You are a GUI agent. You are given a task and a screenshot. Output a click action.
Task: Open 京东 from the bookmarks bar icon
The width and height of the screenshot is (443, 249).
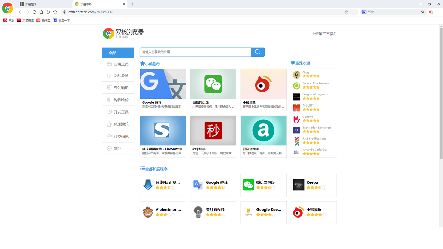(6, 20)
